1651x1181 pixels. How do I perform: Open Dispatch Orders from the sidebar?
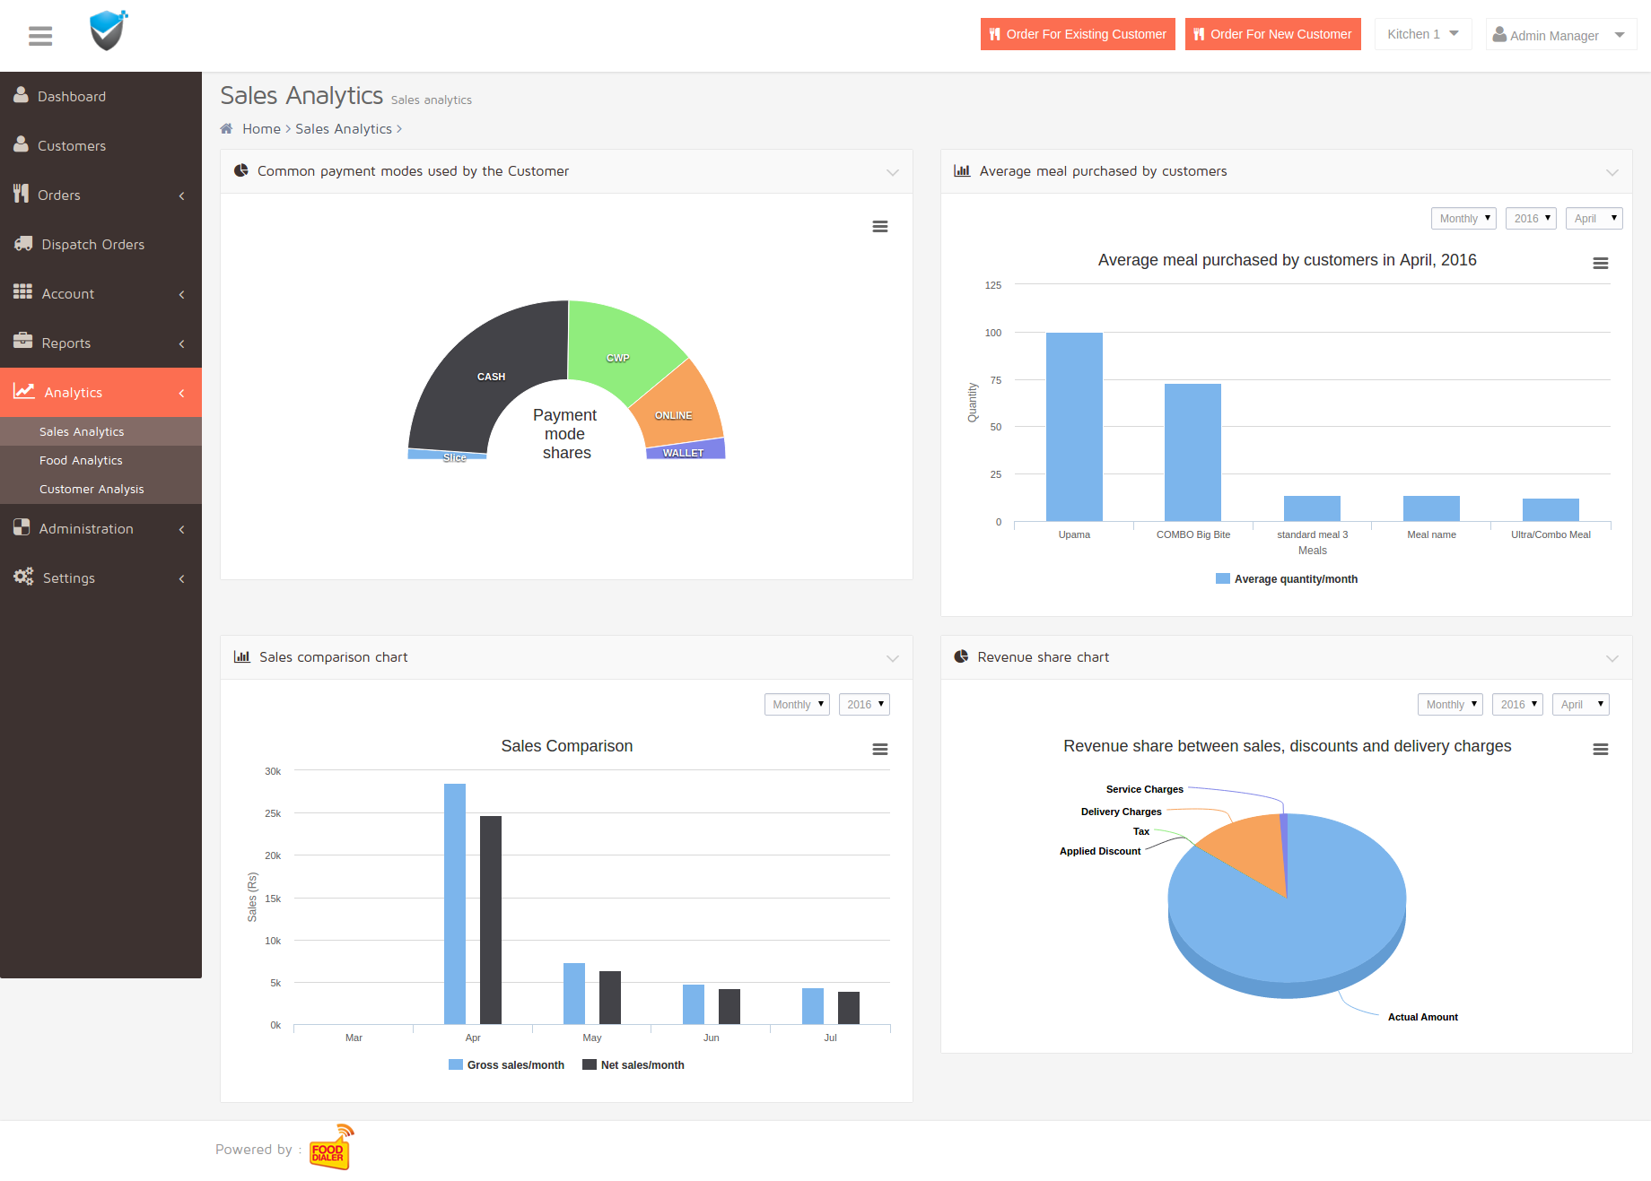(x=100, y=244)
